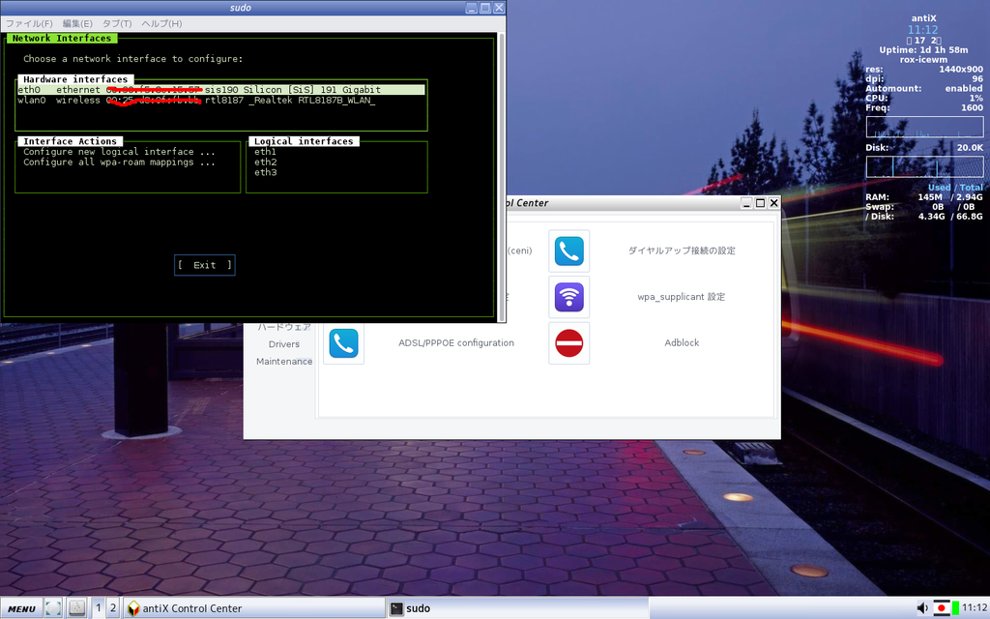Click the ダイヤルアップ接続の設定 label
The height and width of the screenshot is (619, 990).
(x=682, y=251)
